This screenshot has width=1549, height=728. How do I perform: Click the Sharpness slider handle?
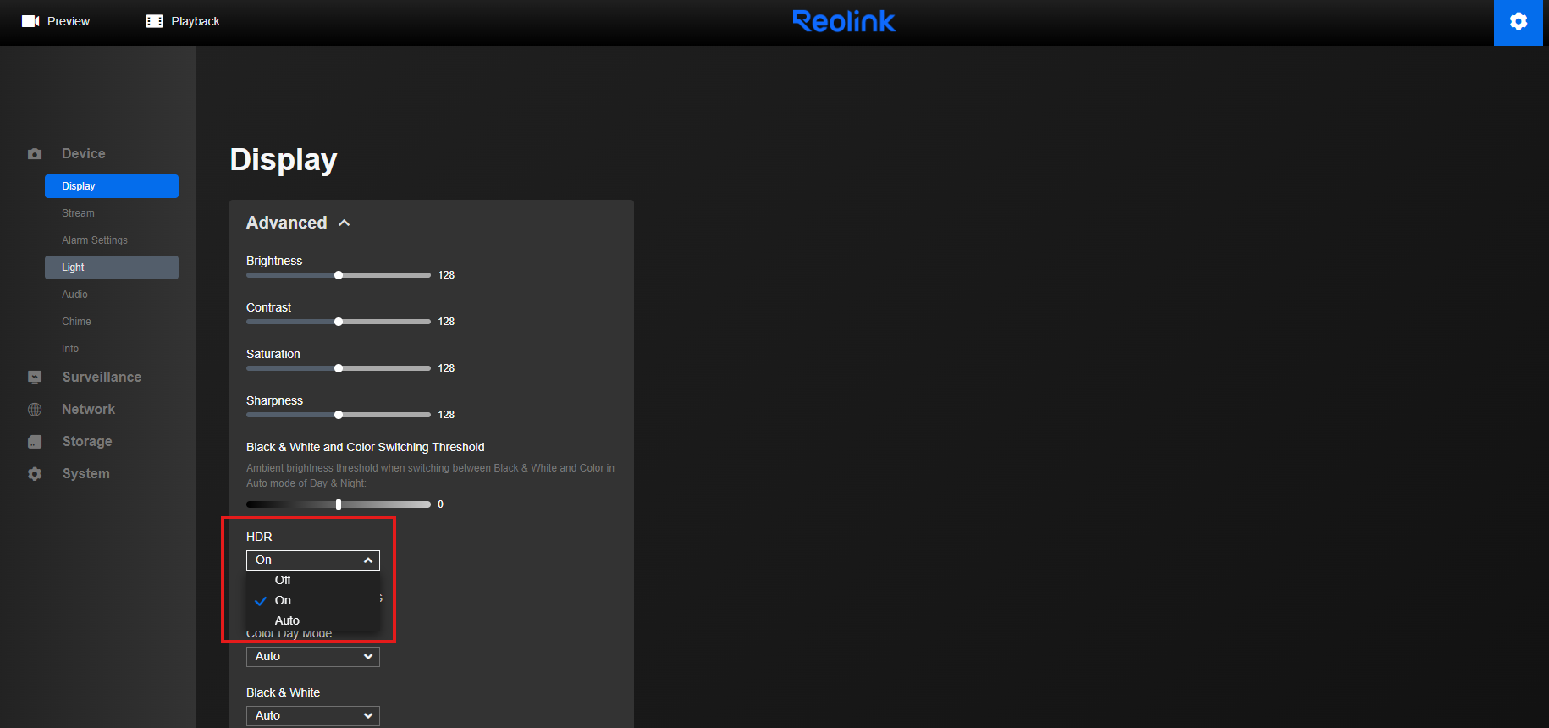click(x=339, y=415)
